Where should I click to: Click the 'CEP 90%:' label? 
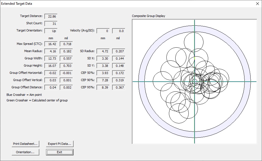point(88,80)
